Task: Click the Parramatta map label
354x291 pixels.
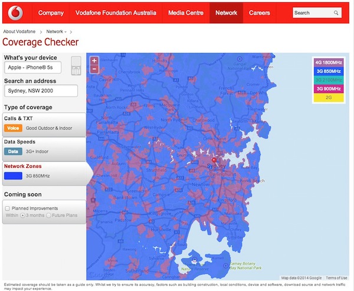Action: pyautogui.click(x=108, y=133)
